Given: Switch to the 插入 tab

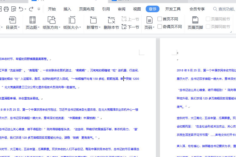Looking at the screenshot, I should tap(67, 9).
